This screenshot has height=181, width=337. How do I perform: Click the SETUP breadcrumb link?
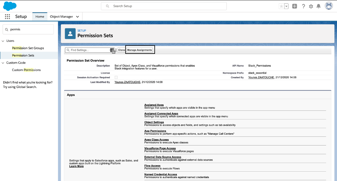(82, 31)
